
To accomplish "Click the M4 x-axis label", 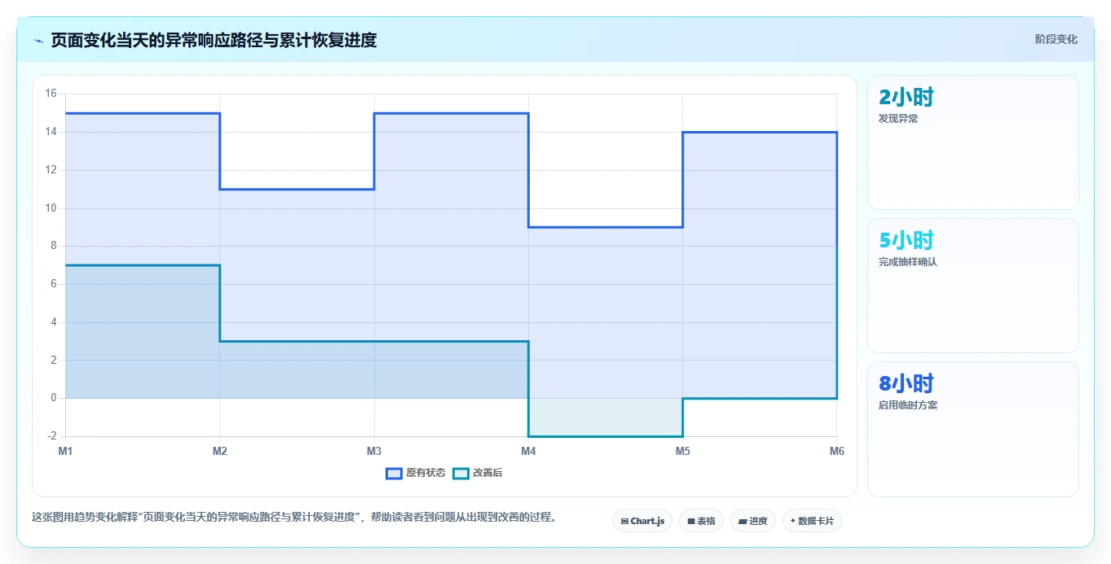I will coord(528,451).
